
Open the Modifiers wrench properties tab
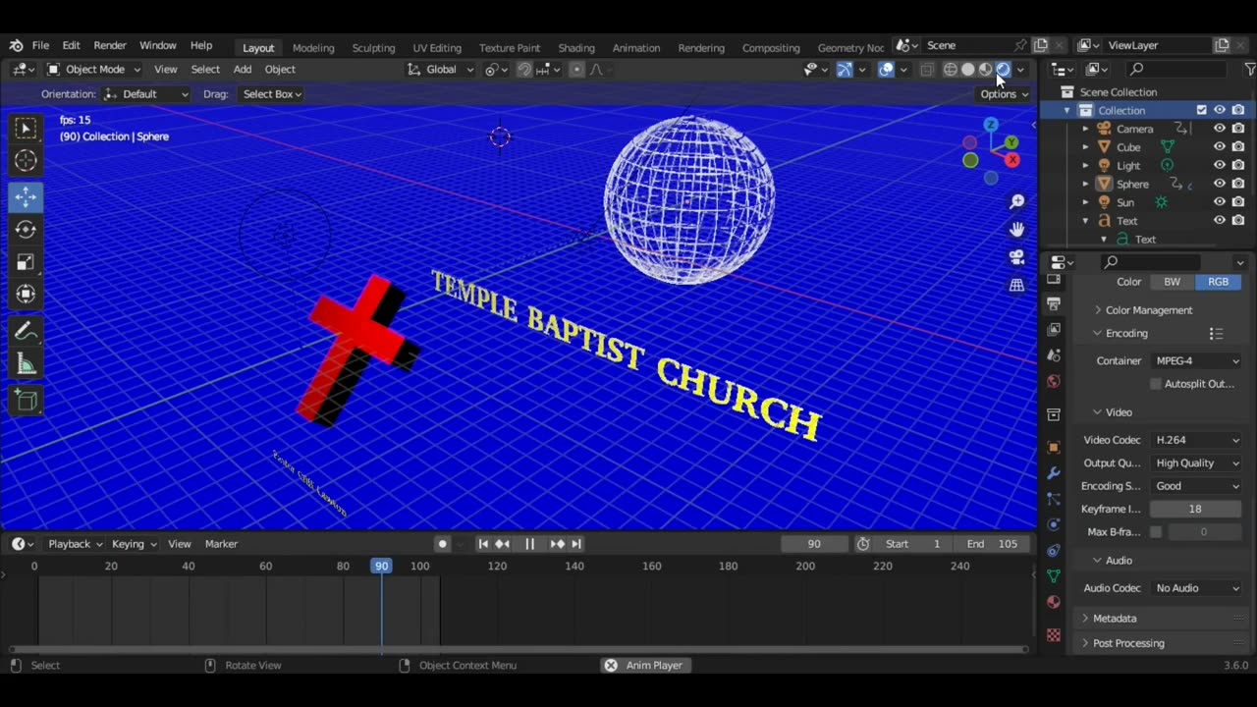pyautogui.click(x=1054, y=473)
